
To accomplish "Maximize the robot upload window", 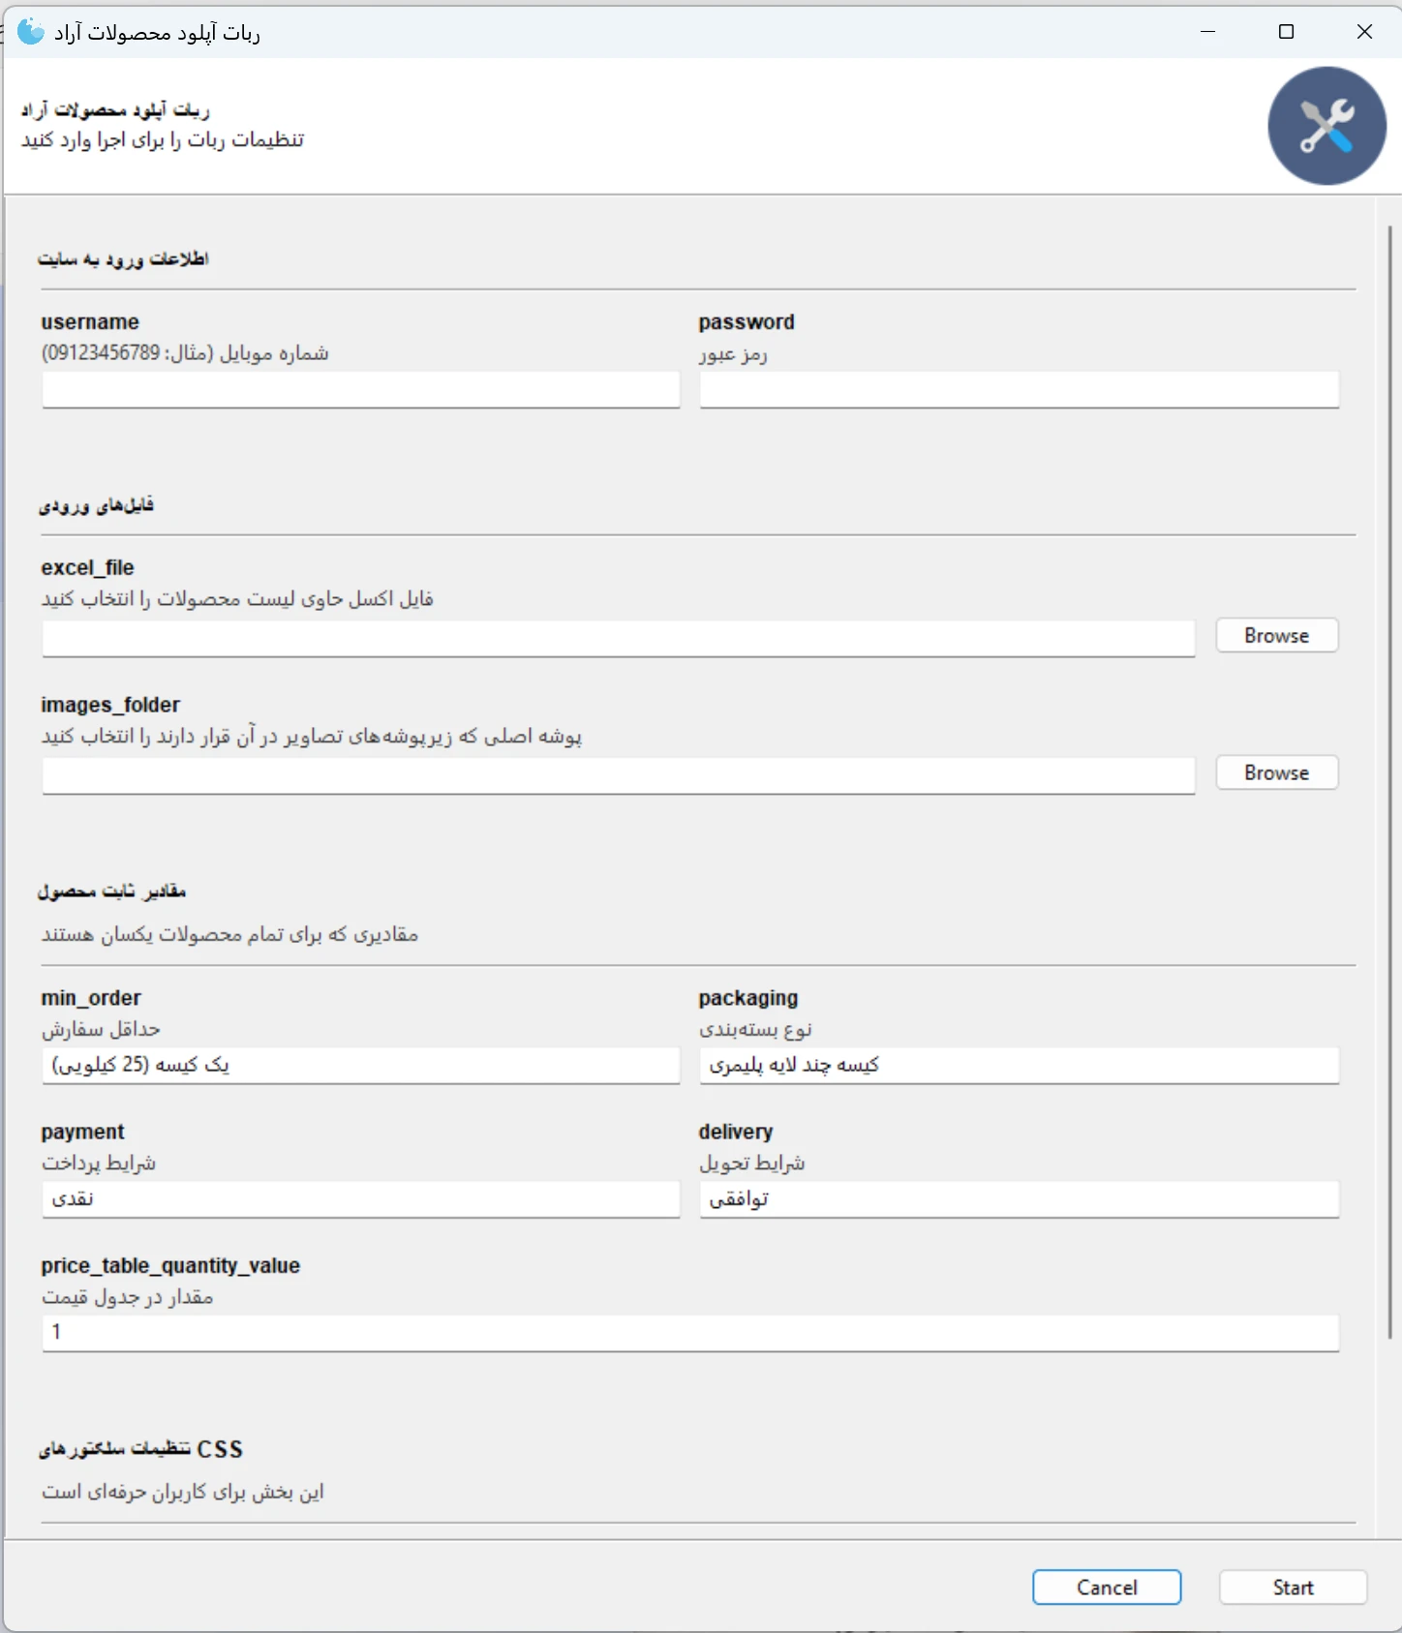I will 1286,32.
